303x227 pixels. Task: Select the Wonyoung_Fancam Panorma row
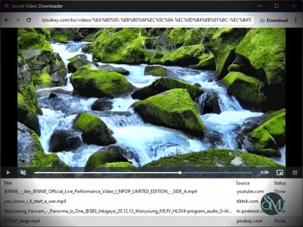[x=151, y=211]
